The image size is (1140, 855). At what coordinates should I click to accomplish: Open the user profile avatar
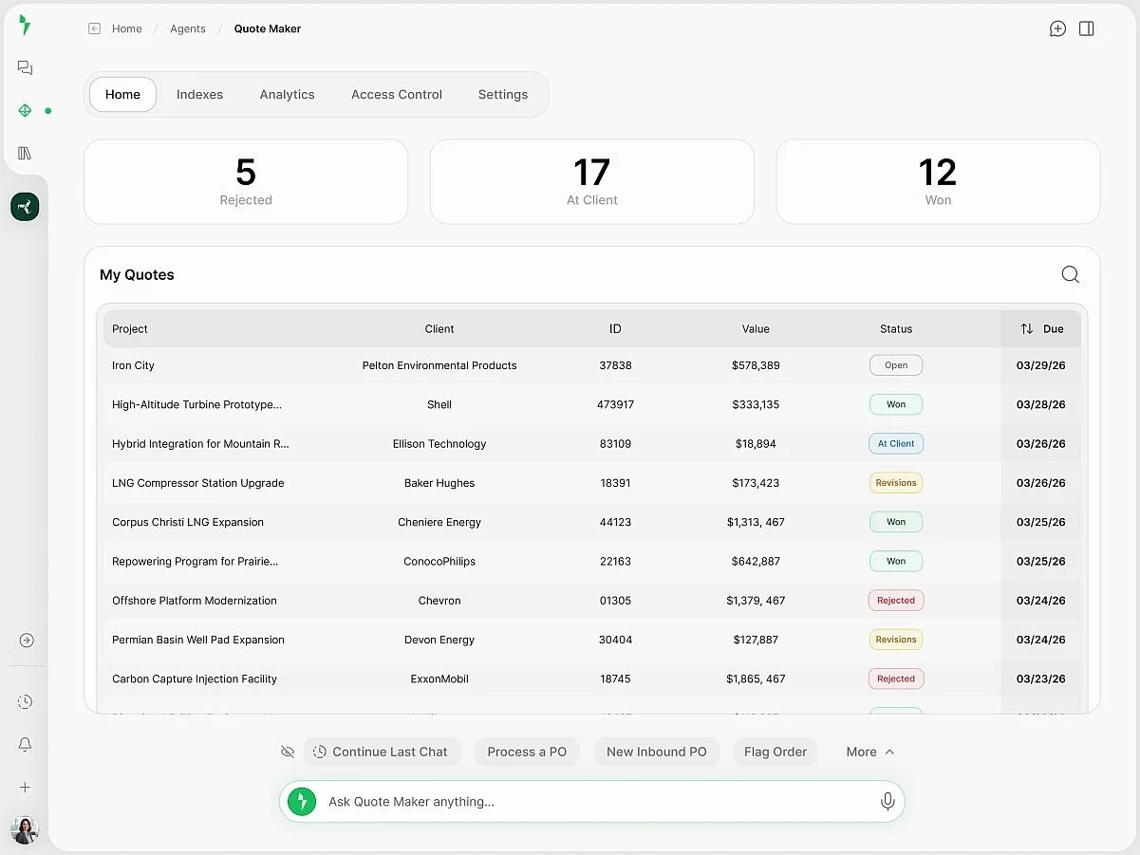coord(25,830)
